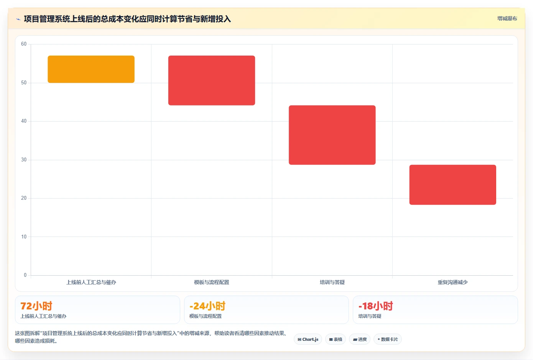The image size is (533, 360).
Task: Click the red 培训与答疑 bar
Action: (x=332, y=135)
